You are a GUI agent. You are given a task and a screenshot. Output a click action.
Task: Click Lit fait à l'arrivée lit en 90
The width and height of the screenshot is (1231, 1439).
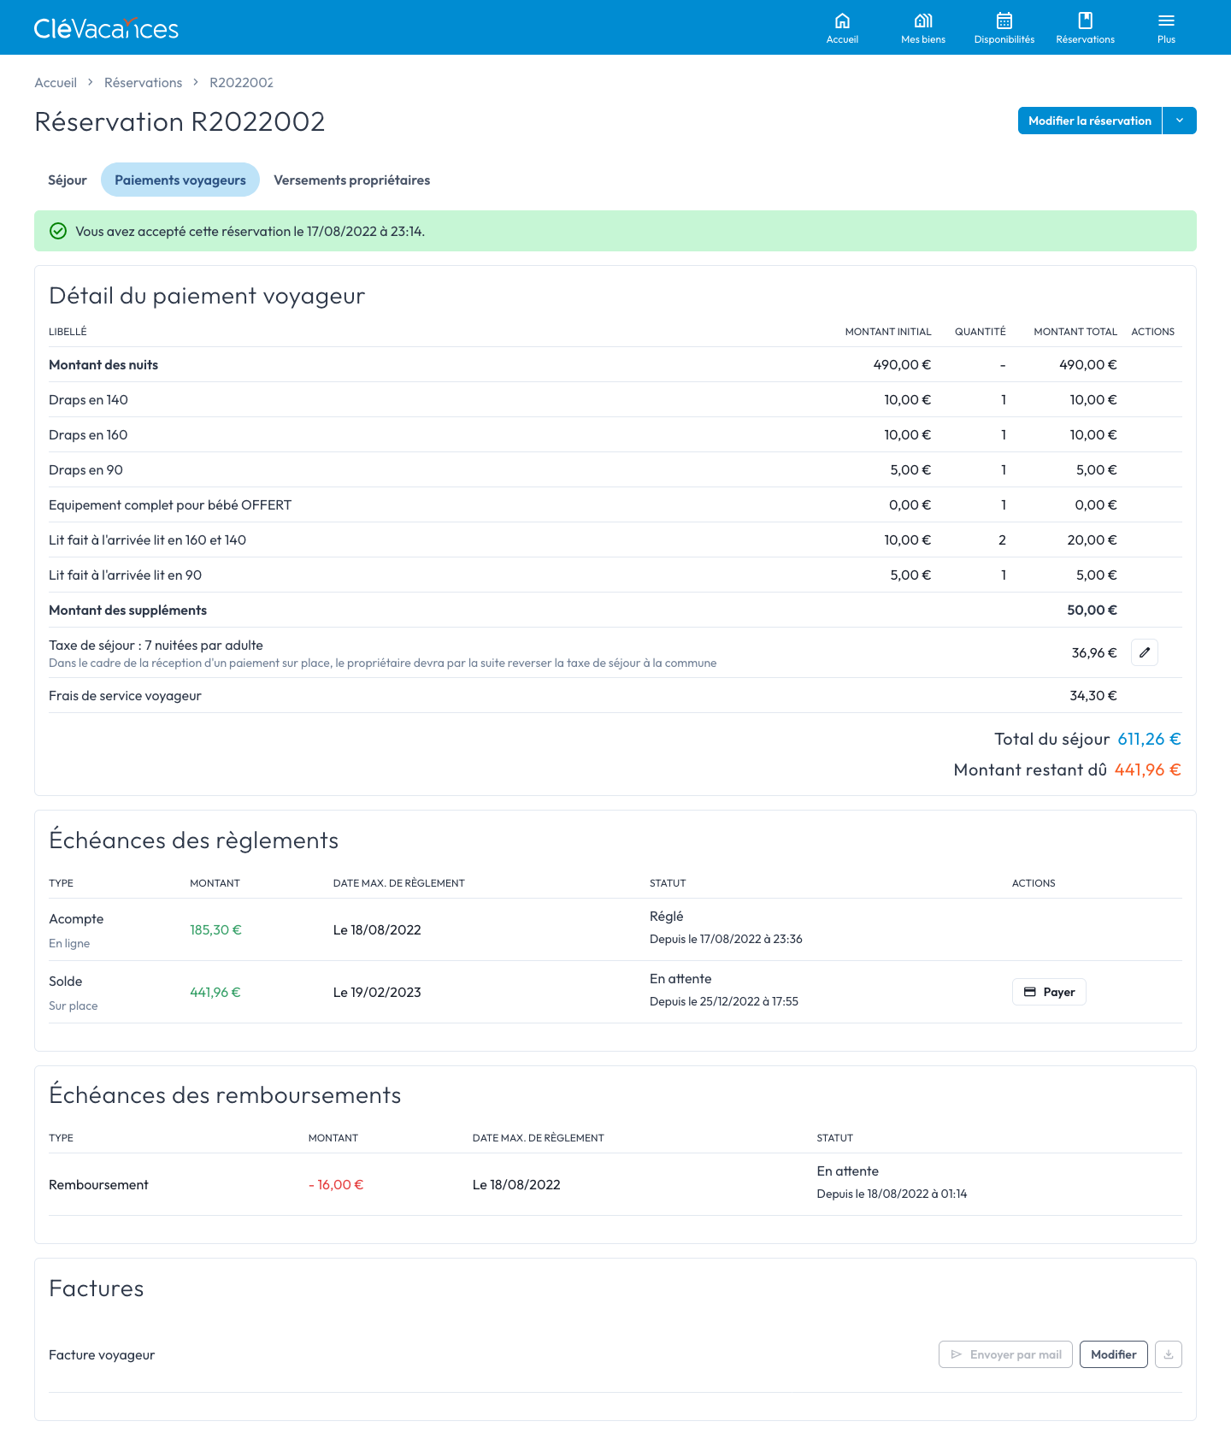click(x=125, y=575)
